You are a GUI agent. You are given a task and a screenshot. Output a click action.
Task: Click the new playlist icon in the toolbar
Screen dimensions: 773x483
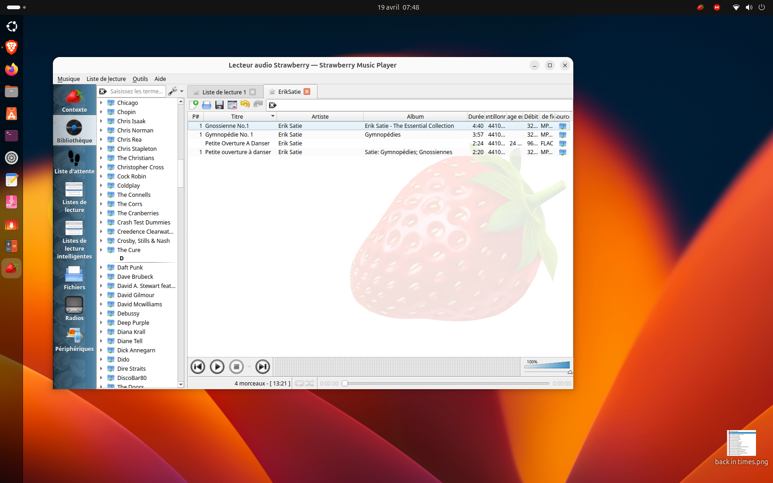pyautogui.click(x=194, y=104)
